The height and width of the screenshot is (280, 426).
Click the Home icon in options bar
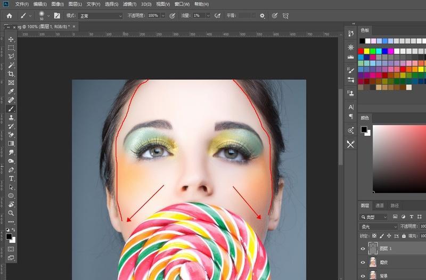pyautogui.click(x=9, y=16)
